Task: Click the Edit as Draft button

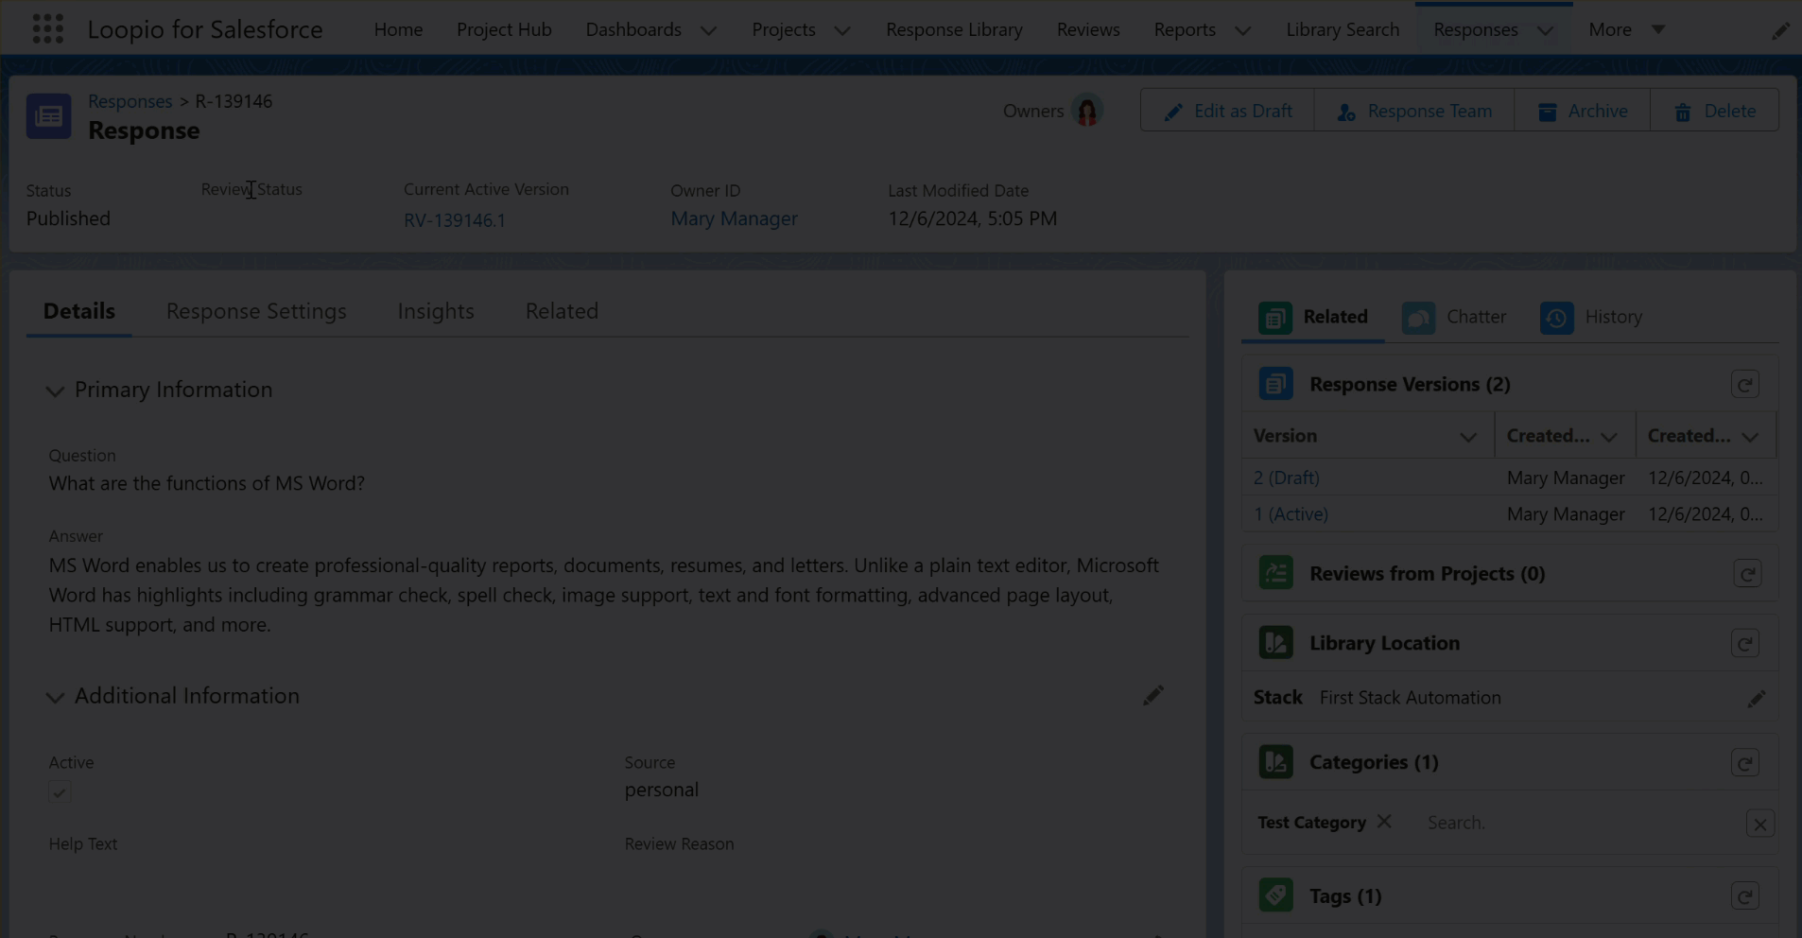Action: pos(1227,111)
